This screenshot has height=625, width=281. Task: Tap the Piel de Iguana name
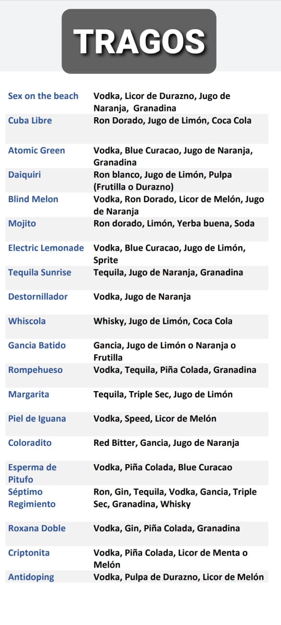click(36, 419)
